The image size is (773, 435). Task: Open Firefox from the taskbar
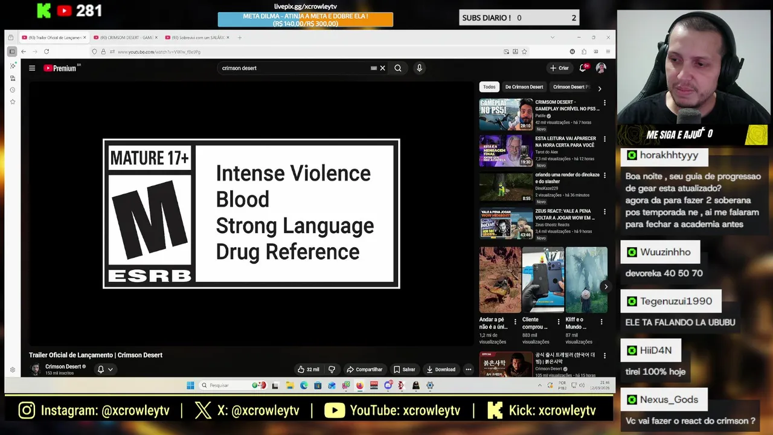click(x=360, y=385)
